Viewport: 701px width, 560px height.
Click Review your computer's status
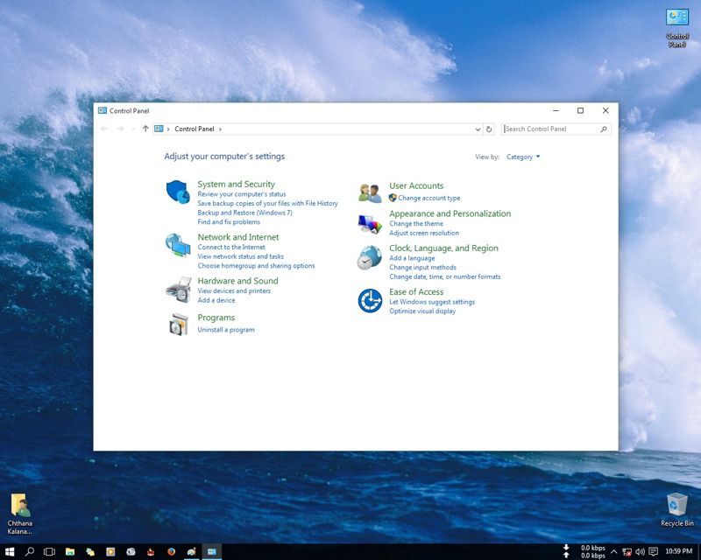click(242, 194)
